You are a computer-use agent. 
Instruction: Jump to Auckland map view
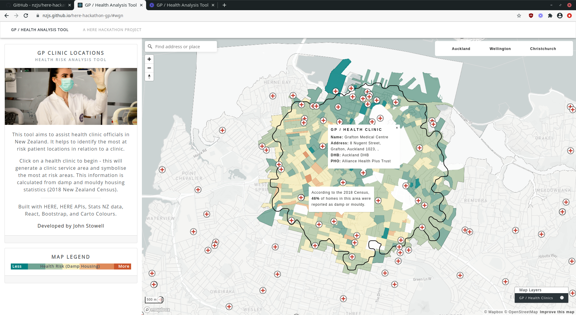461,49
